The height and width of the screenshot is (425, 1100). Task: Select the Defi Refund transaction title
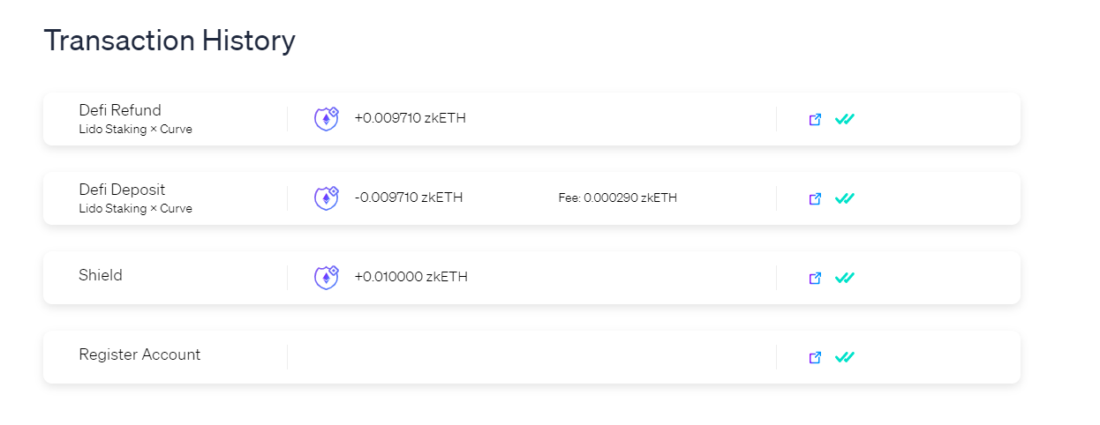pos(120,110)
